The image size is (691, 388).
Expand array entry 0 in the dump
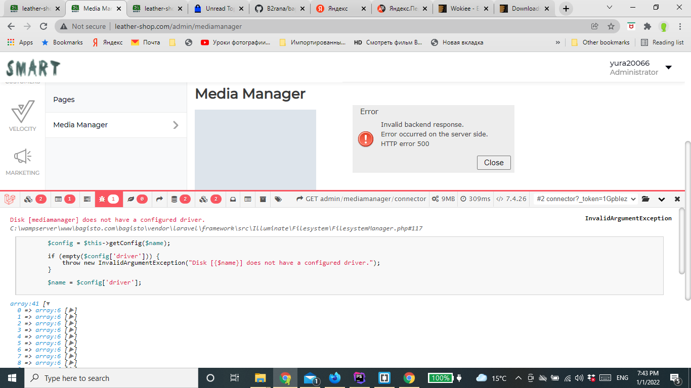point(72,310)
